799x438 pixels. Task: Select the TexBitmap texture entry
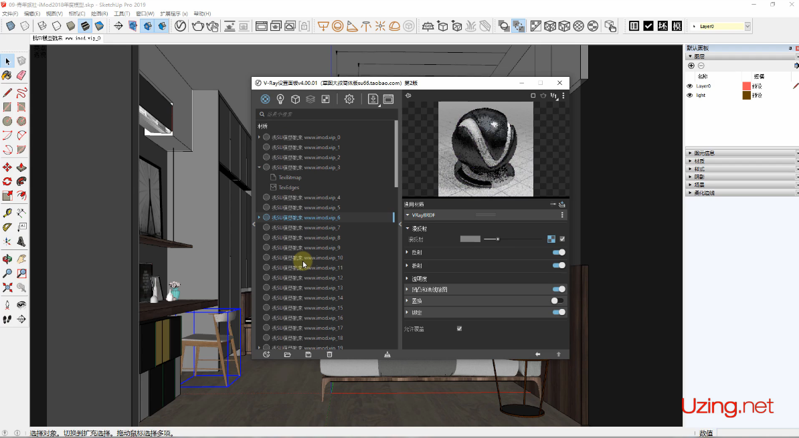pos(290,177)
